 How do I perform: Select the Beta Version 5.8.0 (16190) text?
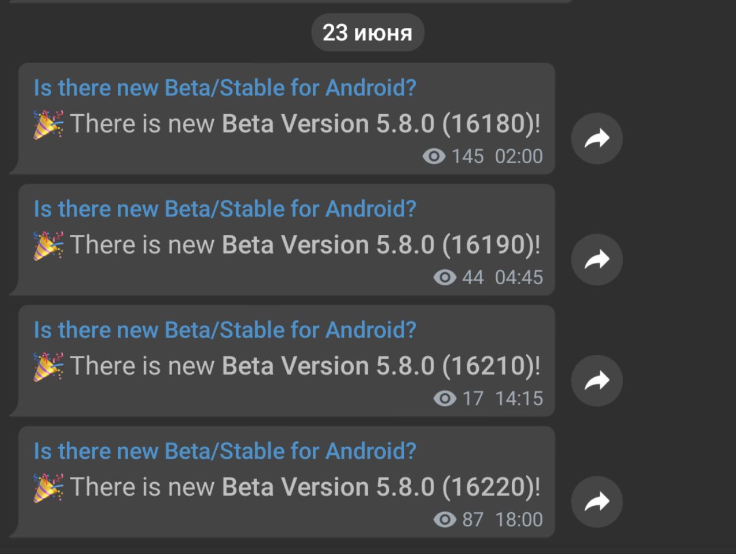click(381, 245)
